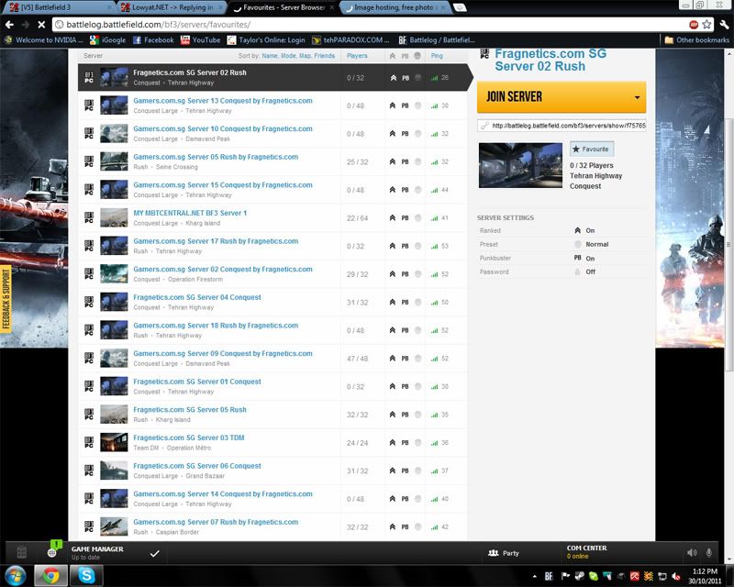Switch to the Battlefield 3 browser tab
The width and height of the screenshot is (734, 587).
pos(59,7)
